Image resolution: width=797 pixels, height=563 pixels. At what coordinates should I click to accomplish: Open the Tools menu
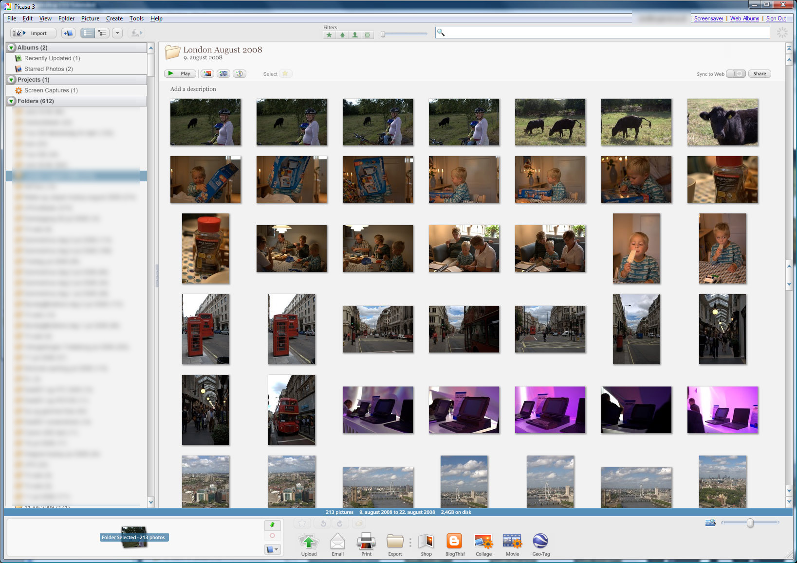coord(136,18)
